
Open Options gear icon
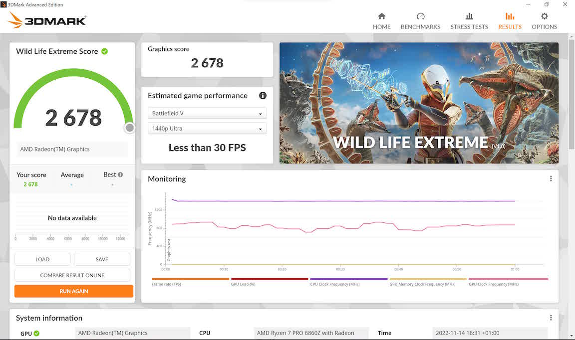(544, 16)
